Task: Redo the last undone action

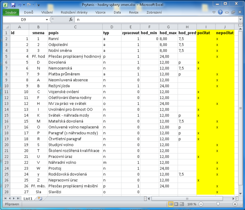Action: tap(29, 5)
